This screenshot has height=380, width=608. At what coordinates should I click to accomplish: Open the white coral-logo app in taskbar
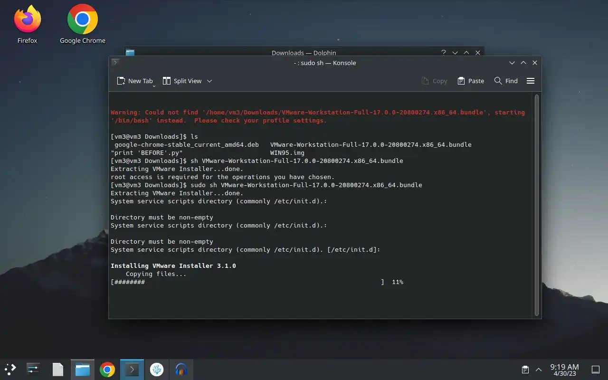pyautogui.click(x=157, y=369)
